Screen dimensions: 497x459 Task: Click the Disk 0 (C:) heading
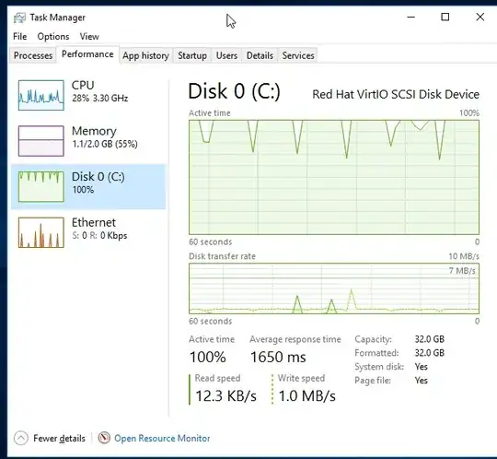235,91
